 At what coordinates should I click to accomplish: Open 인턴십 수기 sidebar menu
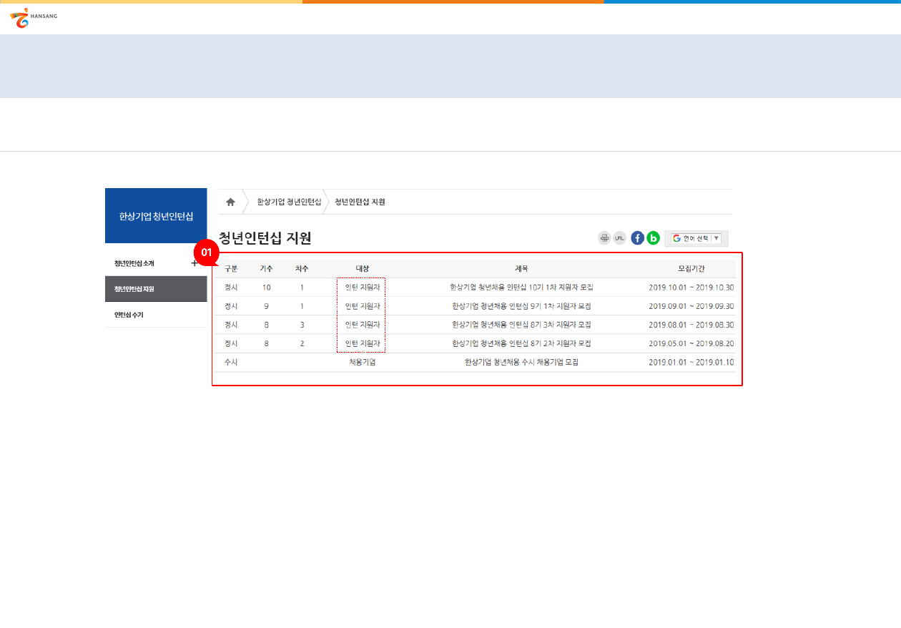point(129,315)
